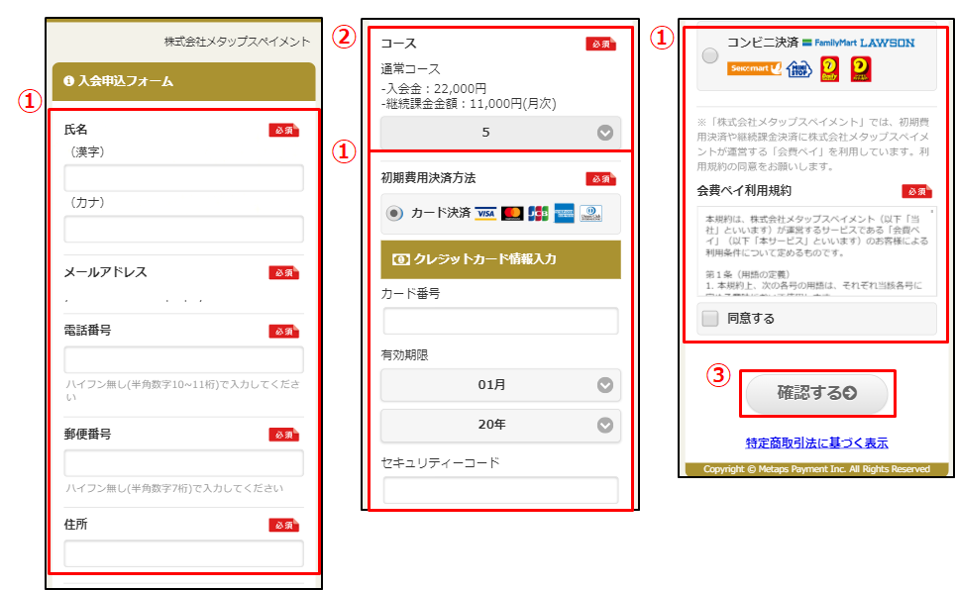955x590 pixels.
Task: Click the Seicomart logo
Action: click(755, 68)
